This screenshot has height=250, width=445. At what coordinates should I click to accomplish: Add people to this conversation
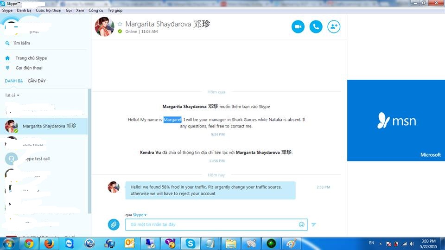click(334, 27)
